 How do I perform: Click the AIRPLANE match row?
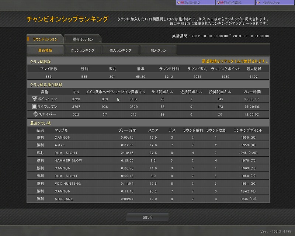pyautogui.click(x=147, y=199)
